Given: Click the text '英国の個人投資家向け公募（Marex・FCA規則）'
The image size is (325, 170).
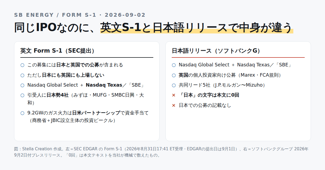Looking at the screenshot, I should pyautogui.click(x=231, y=75).
